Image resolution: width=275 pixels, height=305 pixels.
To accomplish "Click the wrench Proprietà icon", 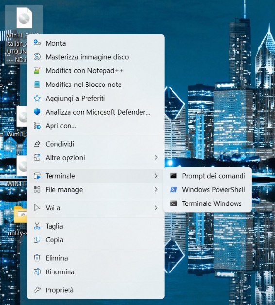I will click(37, 290).
